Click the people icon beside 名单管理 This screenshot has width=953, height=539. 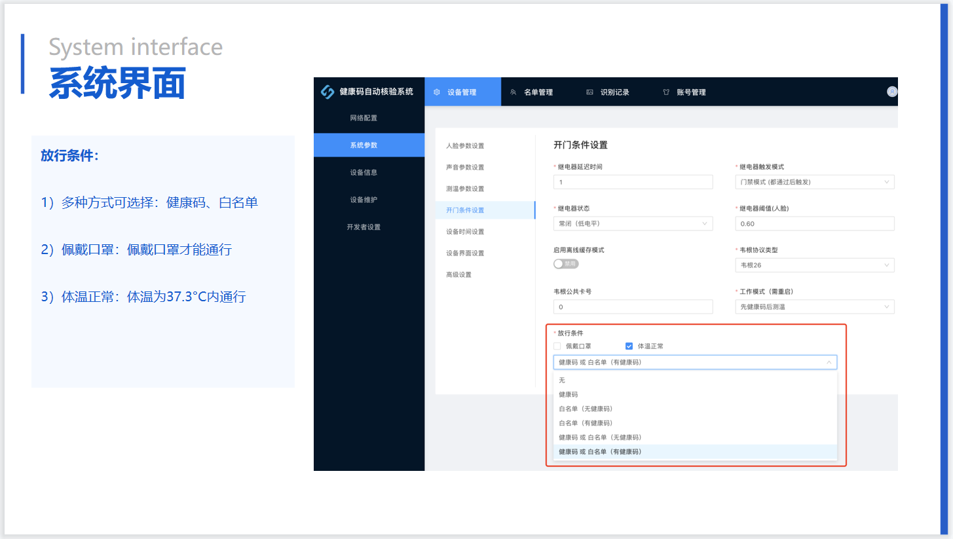point(514,92)
